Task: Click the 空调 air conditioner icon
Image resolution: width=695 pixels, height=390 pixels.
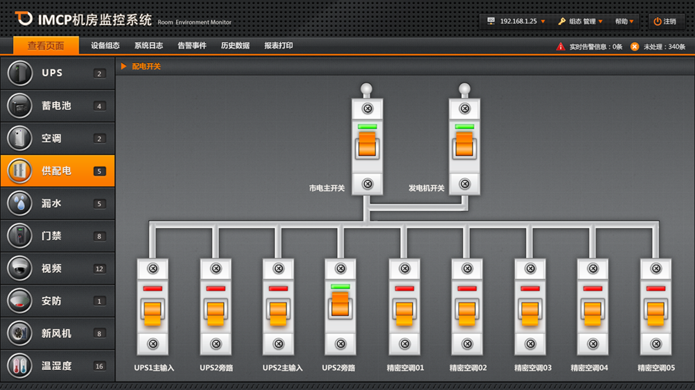Action: 20,138
